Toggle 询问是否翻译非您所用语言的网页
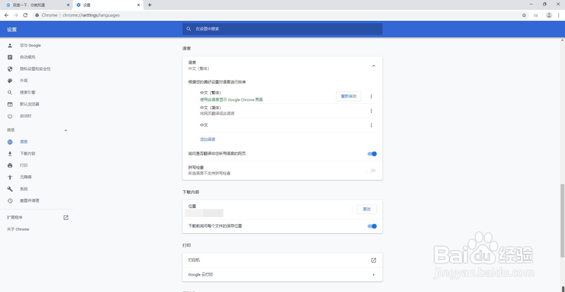 point(372,154)
